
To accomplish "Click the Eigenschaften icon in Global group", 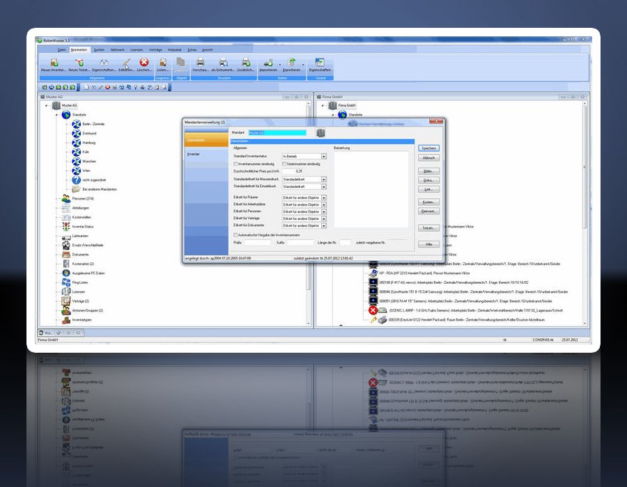I will [x=320, y=63].
